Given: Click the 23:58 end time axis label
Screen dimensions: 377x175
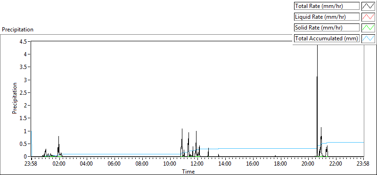Looking at the screenshot, I should (363, 164).
